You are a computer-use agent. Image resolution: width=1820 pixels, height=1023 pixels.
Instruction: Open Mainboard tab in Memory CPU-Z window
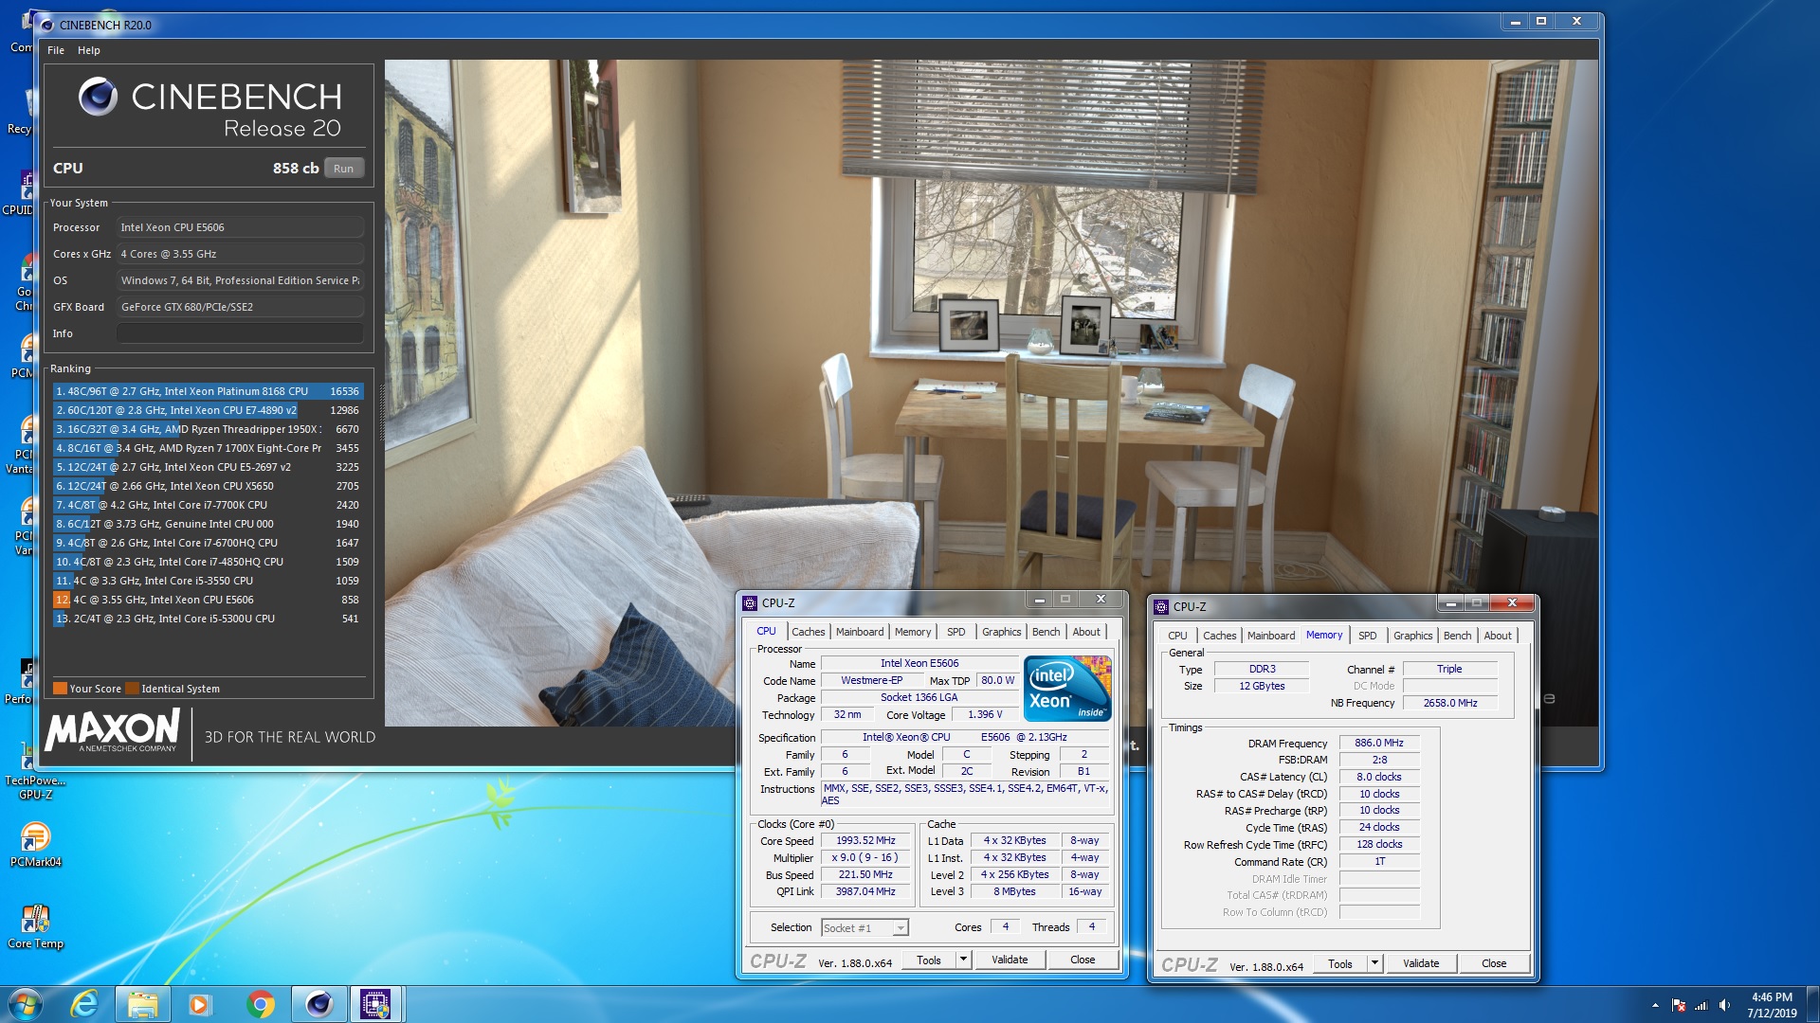point(1271,636)
